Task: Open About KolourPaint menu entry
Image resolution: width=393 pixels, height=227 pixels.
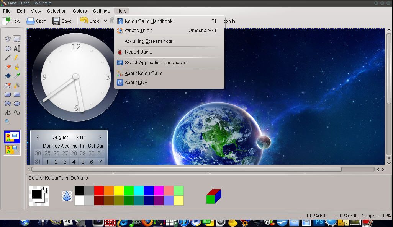Action: (x=143, y=73)
